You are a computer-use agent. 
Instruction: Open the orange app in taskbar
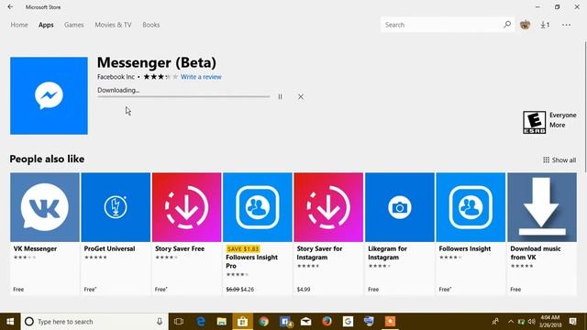coord(390,322)
